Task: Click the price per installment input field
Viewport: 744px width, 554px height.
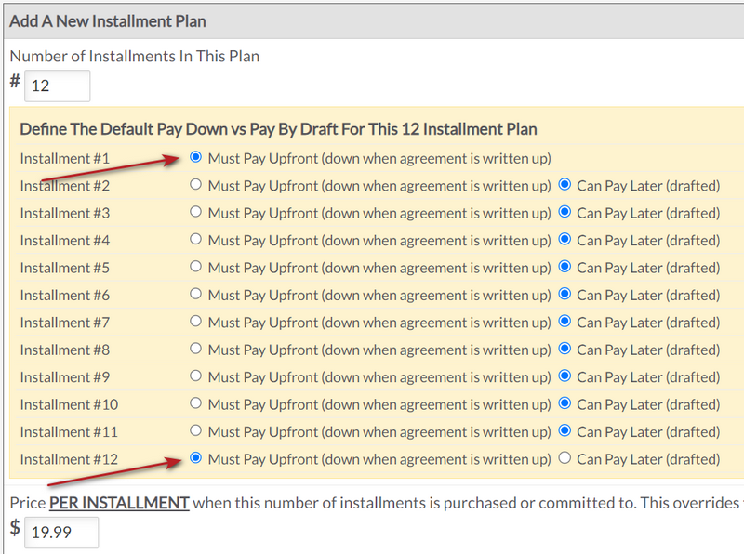Action: pyautogui.click(x=61, y=532)
